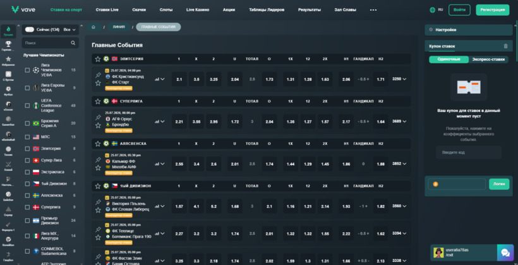Open Таблицы Лидеров link
Image resolution: width=518 pixels, height=265 pixels.
point(267,10)
